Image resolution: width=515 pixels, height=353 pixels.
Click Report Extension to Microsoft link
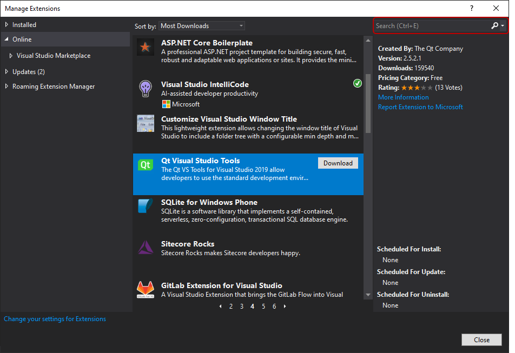(420, 107)
